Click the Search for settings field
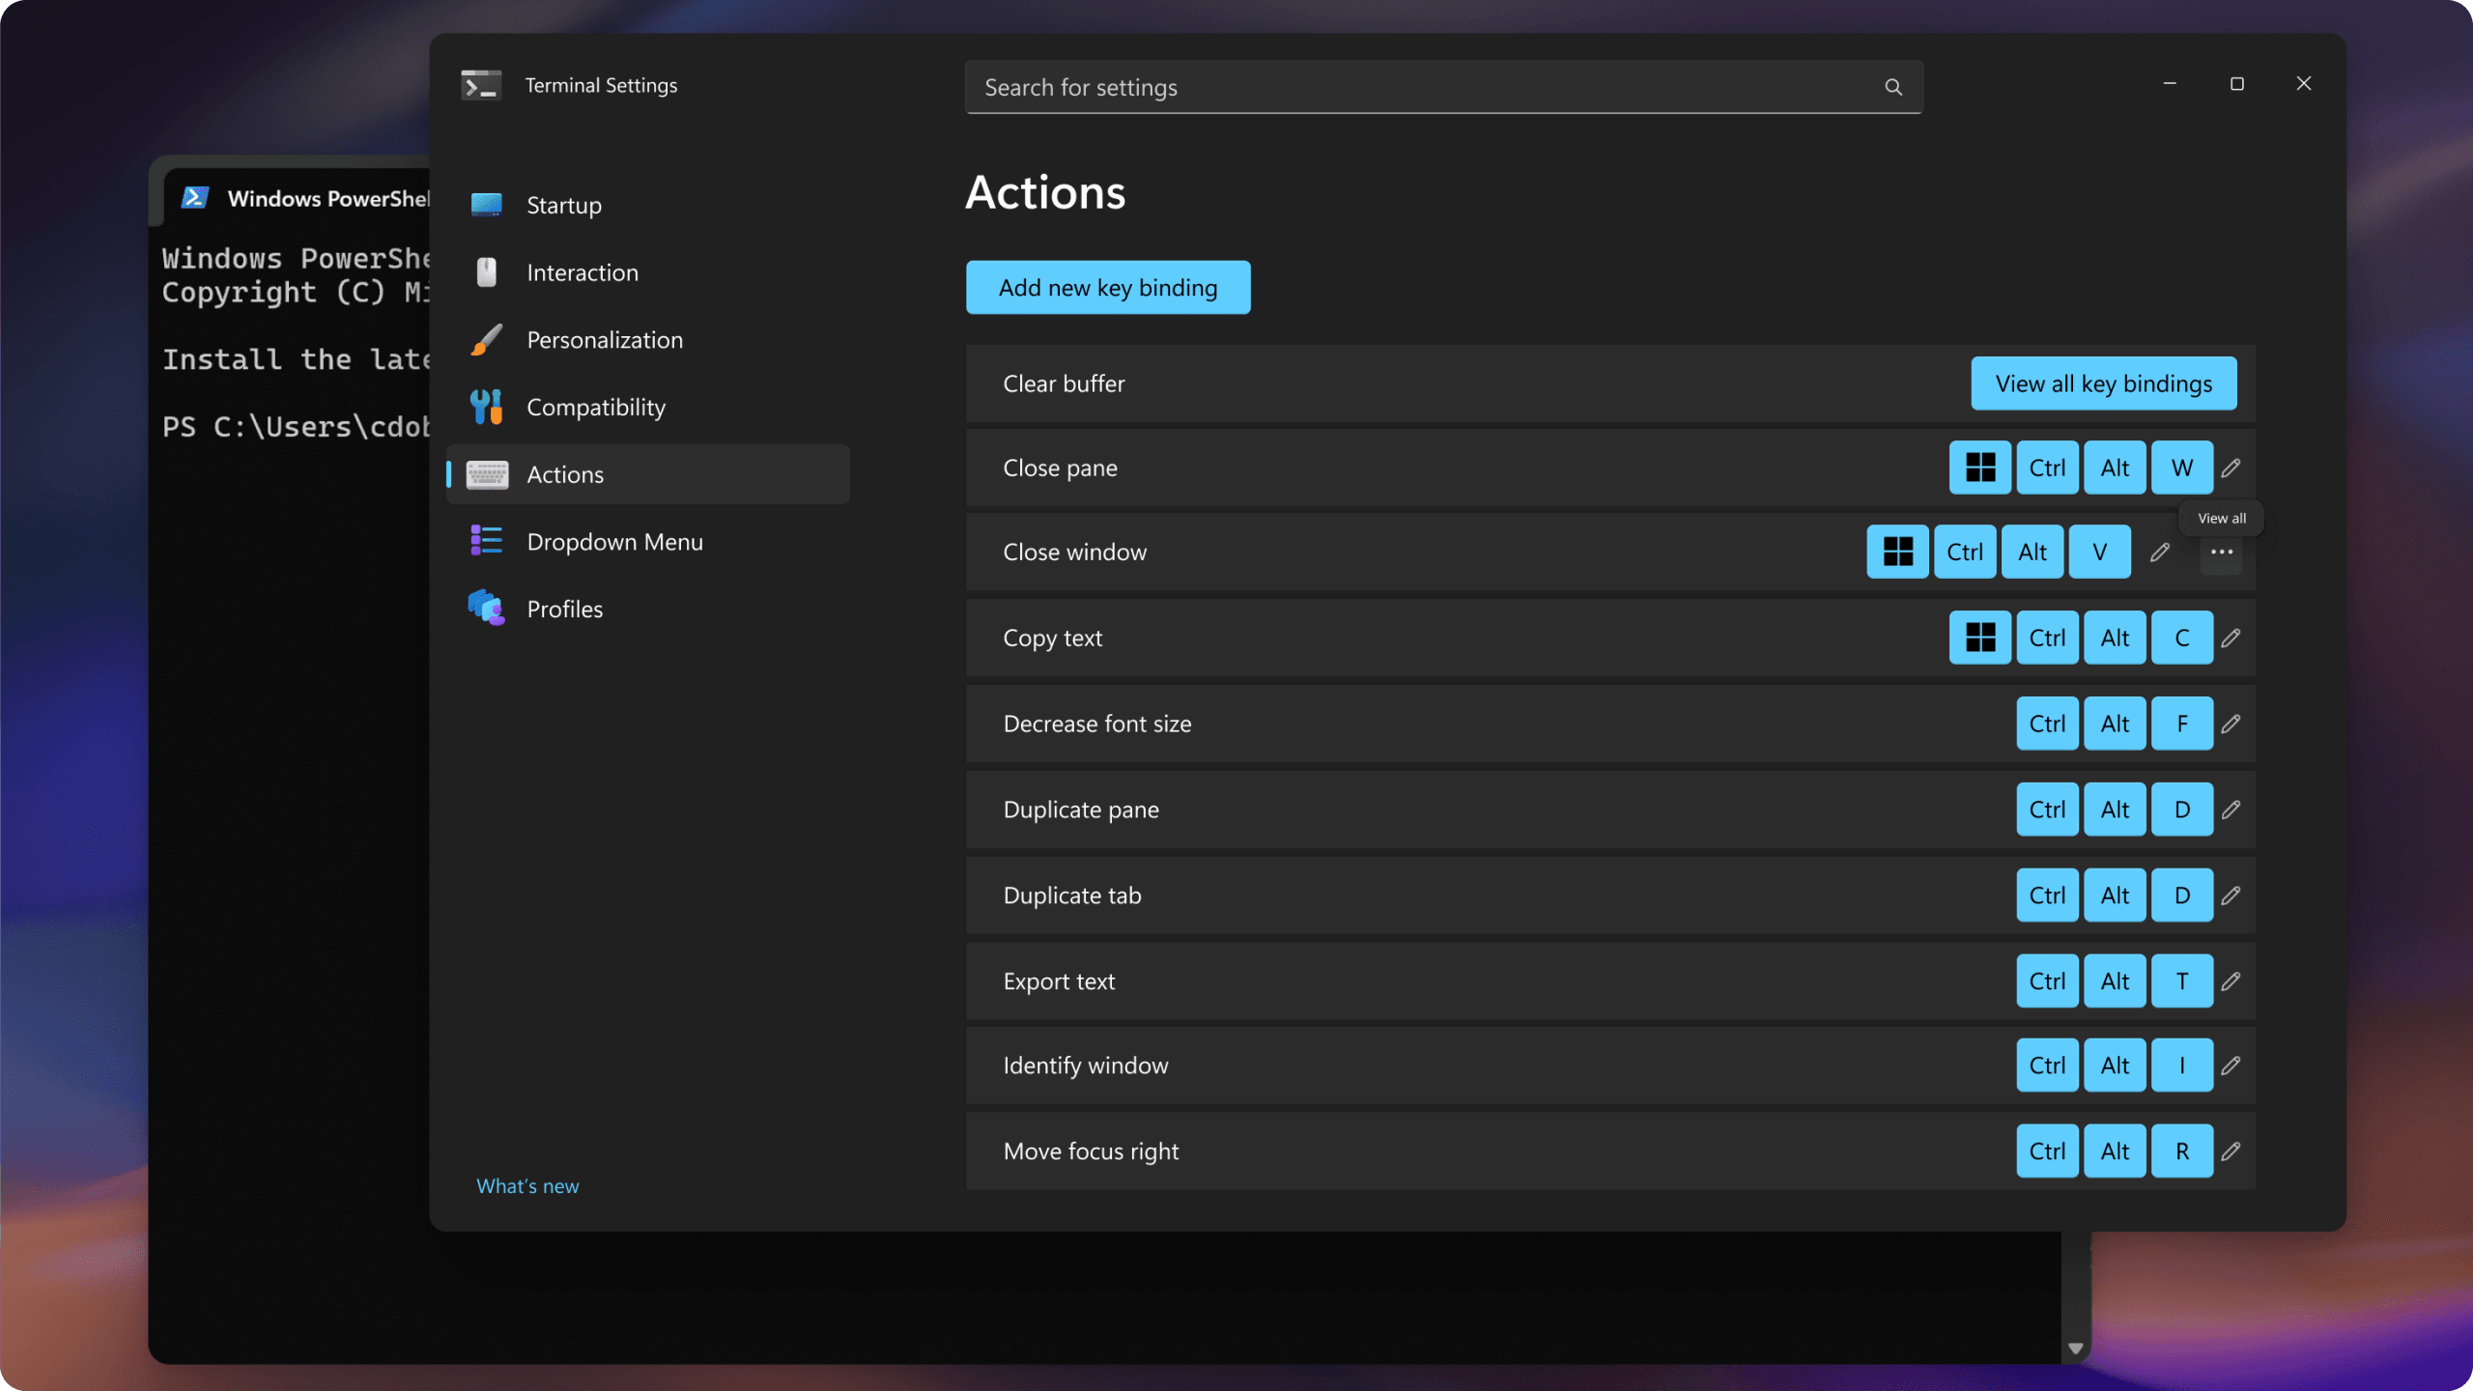Image resolution: width=2473 pixels, height=1391 pixels. click(x=1352, y=87)
